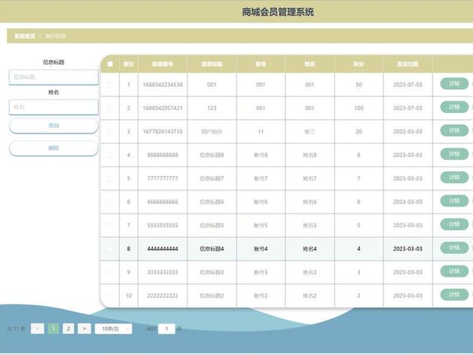Select the 姓名4 cell
The image size is (473, 355).
click(310, 248)
